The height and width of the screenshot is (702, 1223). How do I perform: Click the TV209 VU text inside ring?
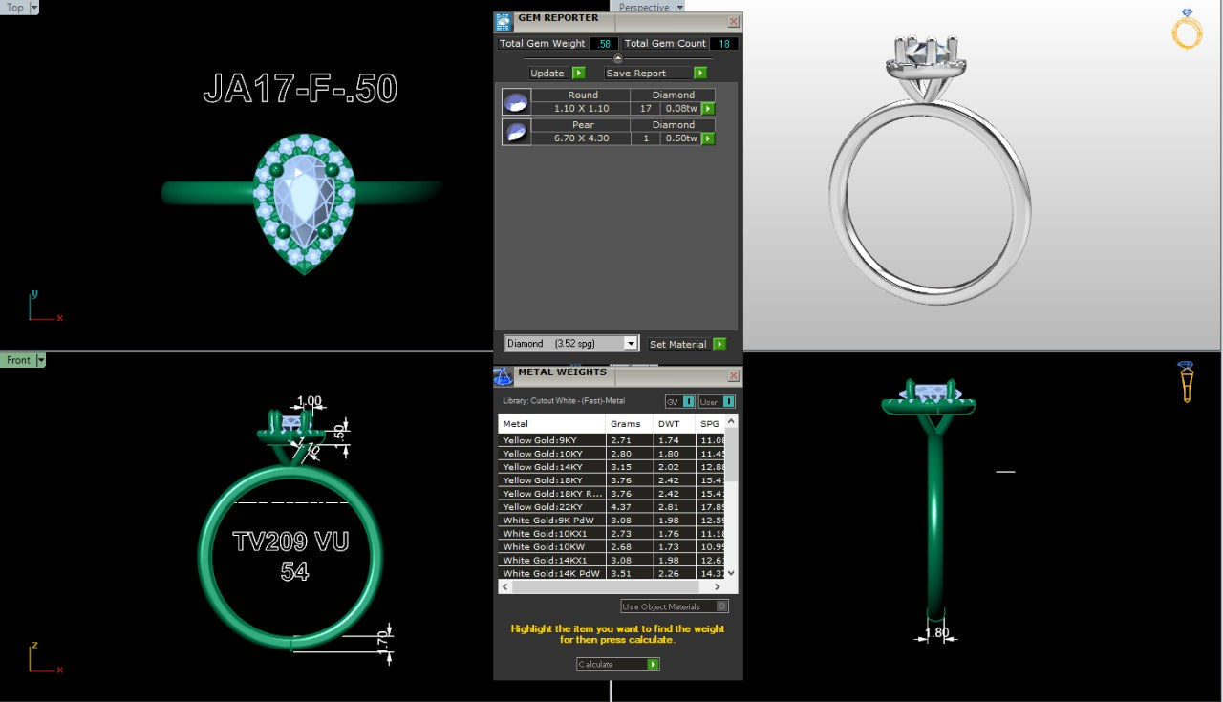[x=290, y=542]
